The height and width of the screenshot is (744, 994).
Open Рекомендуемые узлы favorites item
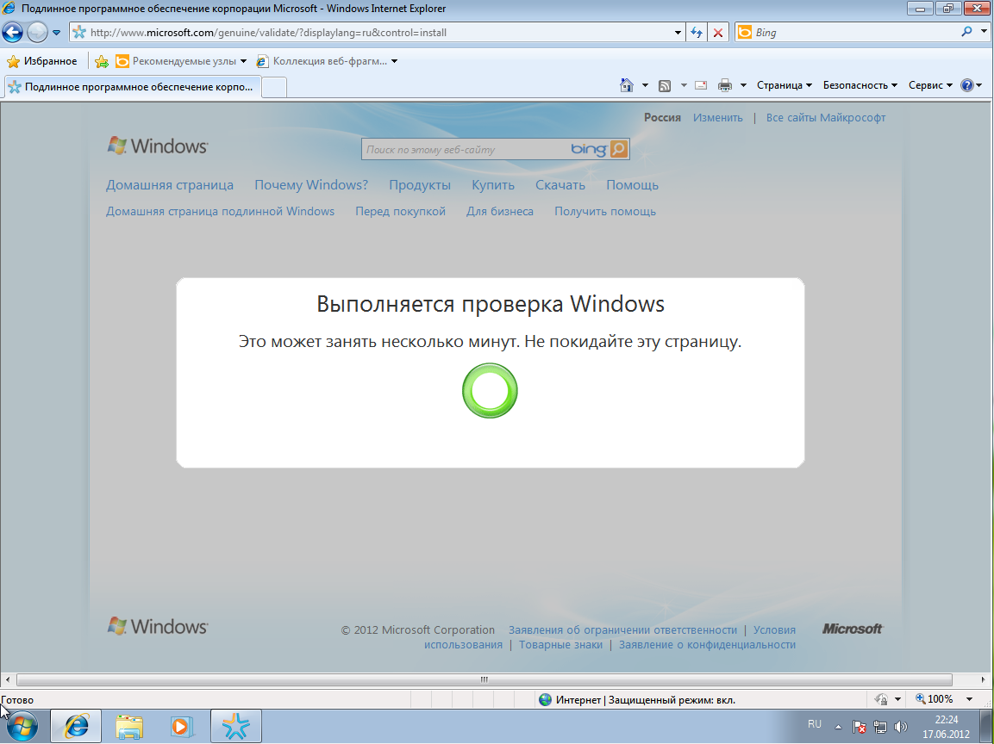(181, 61)
